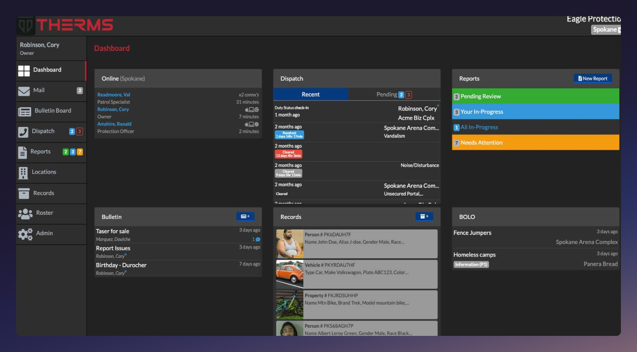Screen dimensions: 637x352
Task: Select the Locations building icon
Action: [23, 172]
